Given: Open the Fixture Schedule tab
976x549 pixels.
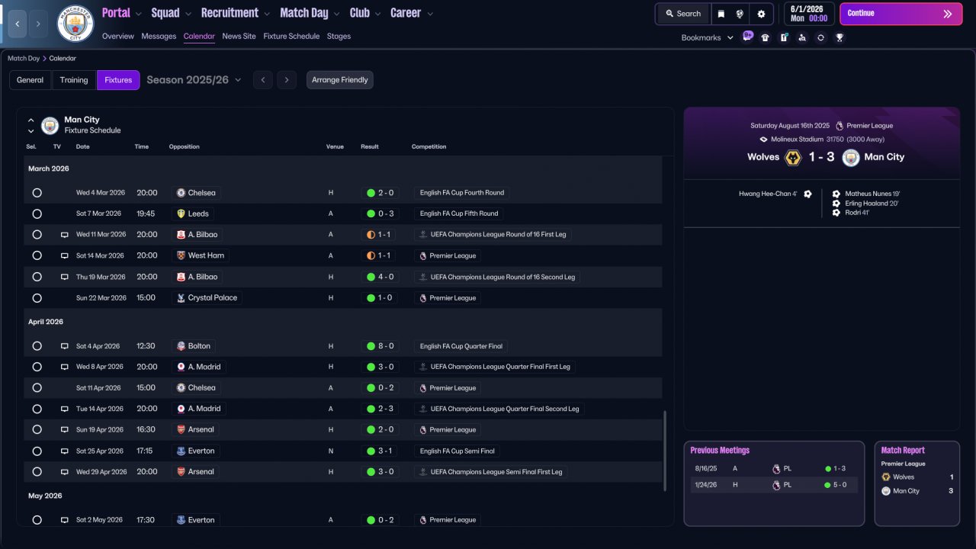Looking at the screenshot, I should [x=291, y=37].
